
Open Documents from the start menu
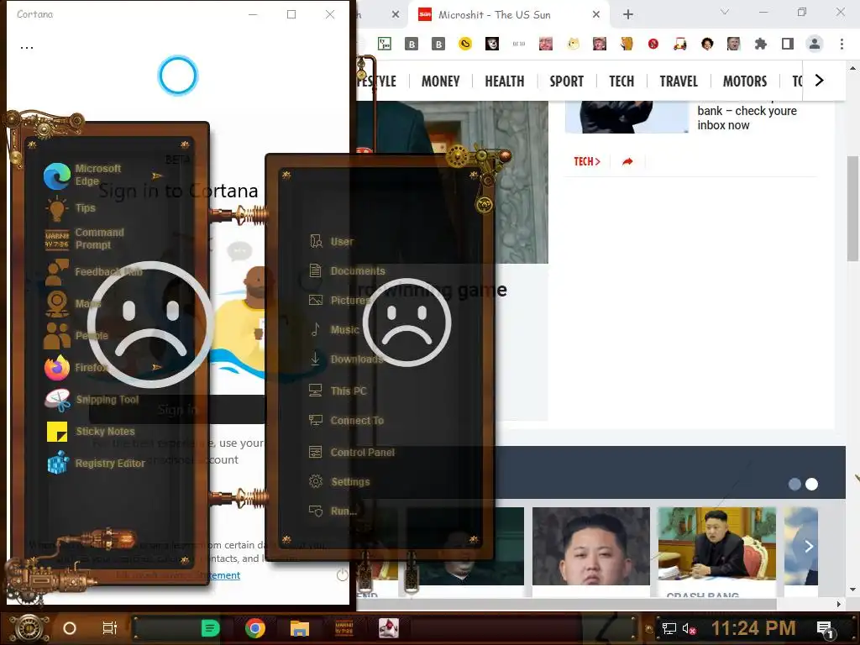click(x=347, y=271)
